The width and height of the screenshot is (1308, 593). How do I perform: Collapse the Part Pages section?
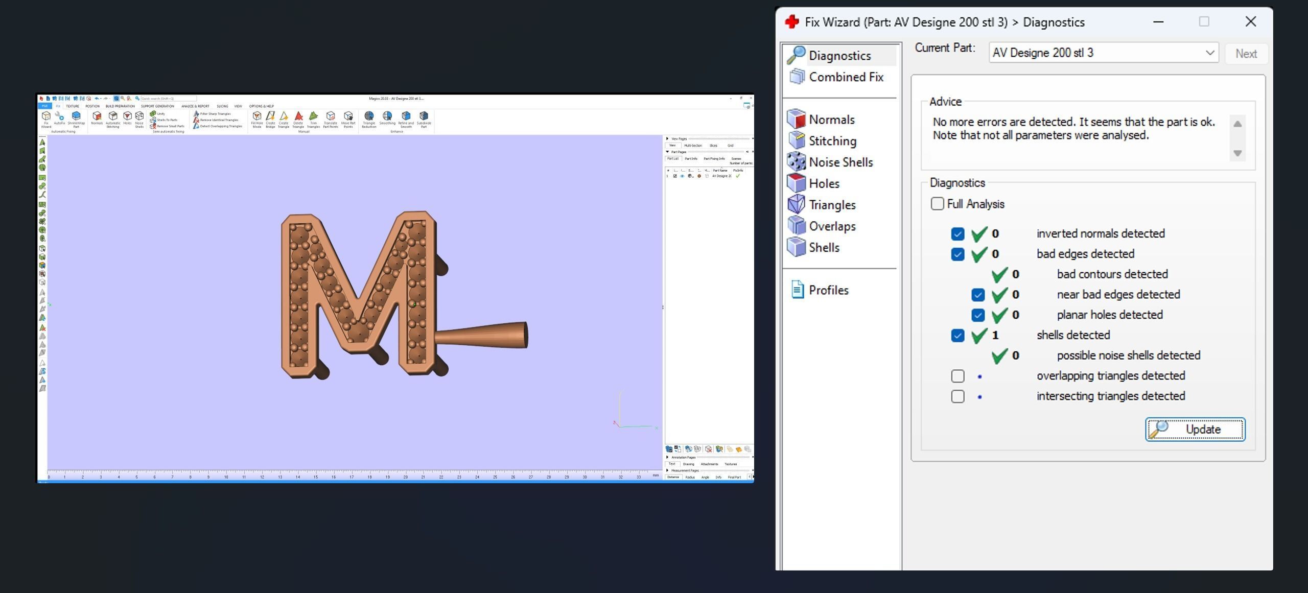click(667, 152)
